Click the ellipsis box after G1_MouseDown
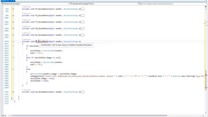The height and width of the screenshot is (117, 208). [x=83, y=35]
